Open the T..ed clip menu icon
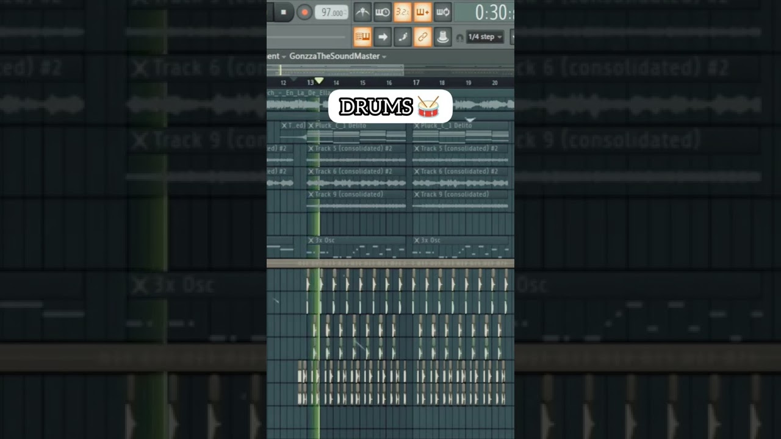Image resolution: width=781 pixels, height=439 pixels. coord(284,126)
